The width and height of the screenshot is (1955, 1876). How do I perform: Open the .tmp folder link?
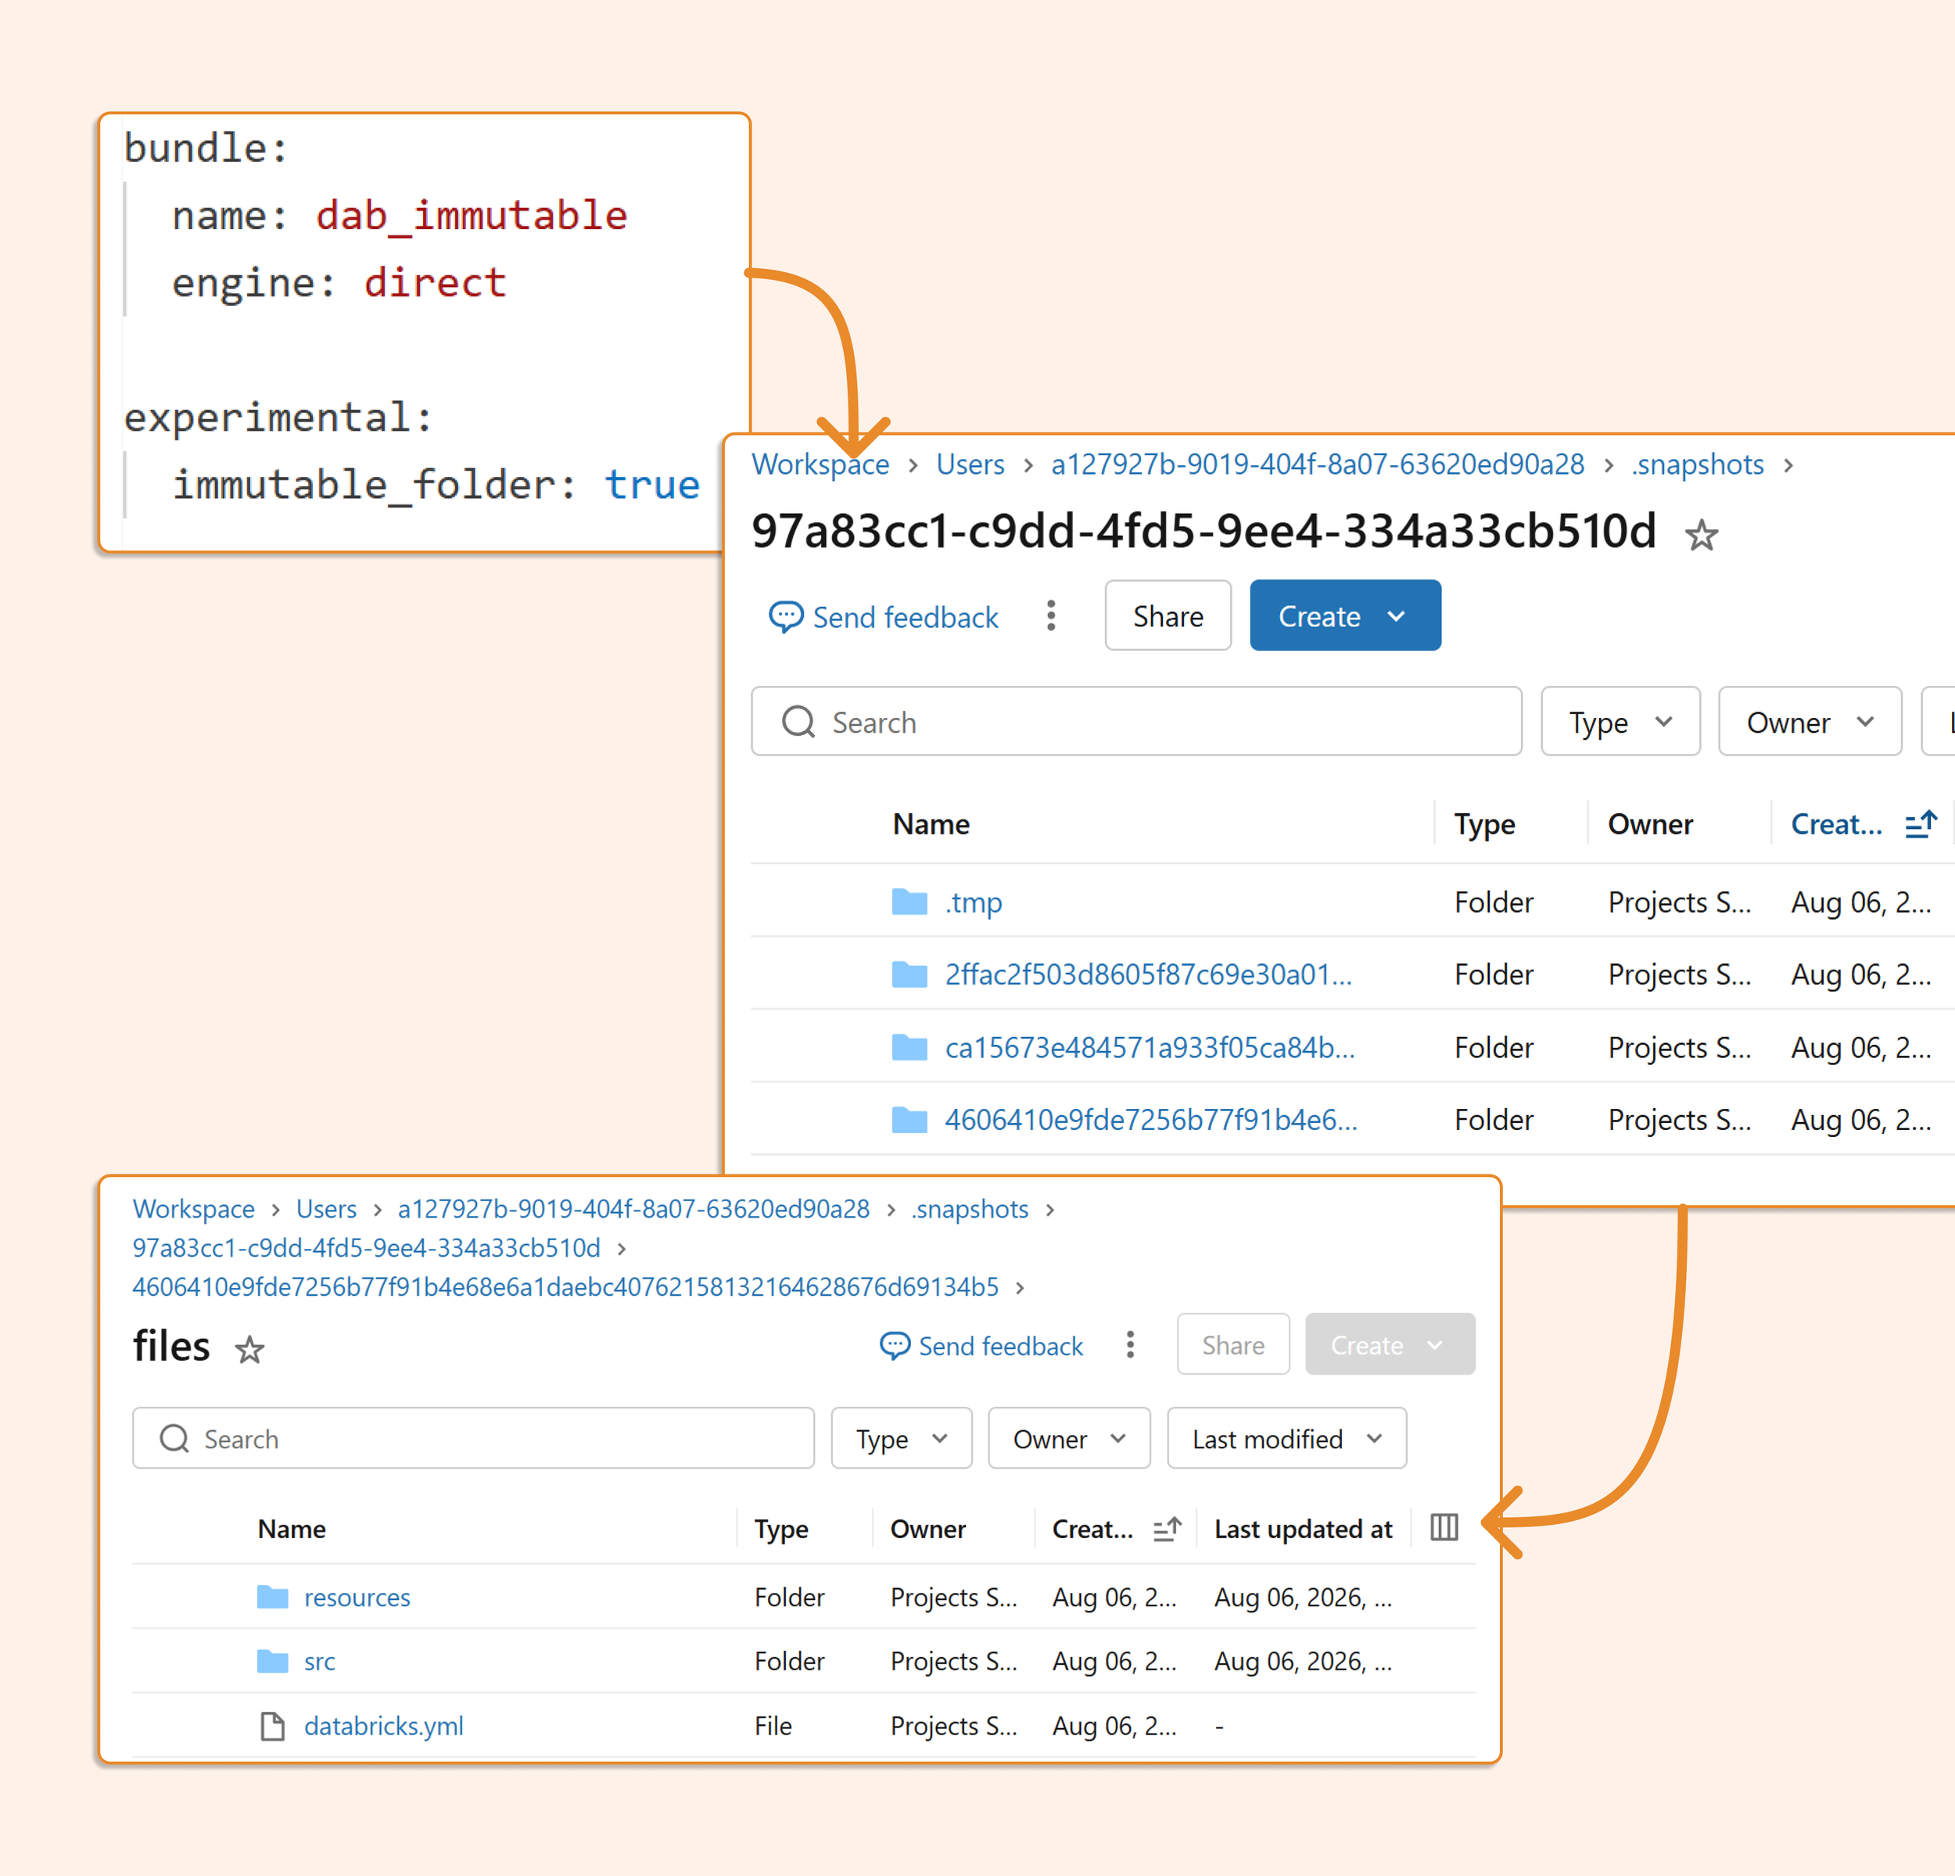coord(974,902)
